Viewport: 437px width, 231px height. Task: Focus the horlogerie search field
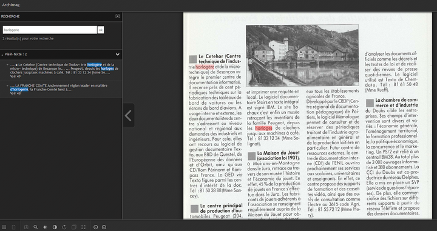[x=50, y=30]
